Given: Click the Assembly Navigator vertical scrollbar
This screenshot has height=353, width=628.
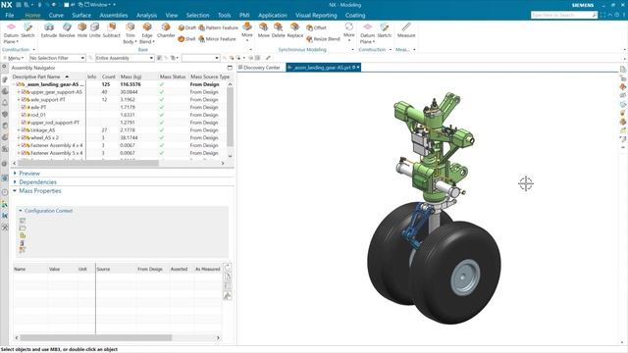Looking at the screenshot, I should [230, 116].
